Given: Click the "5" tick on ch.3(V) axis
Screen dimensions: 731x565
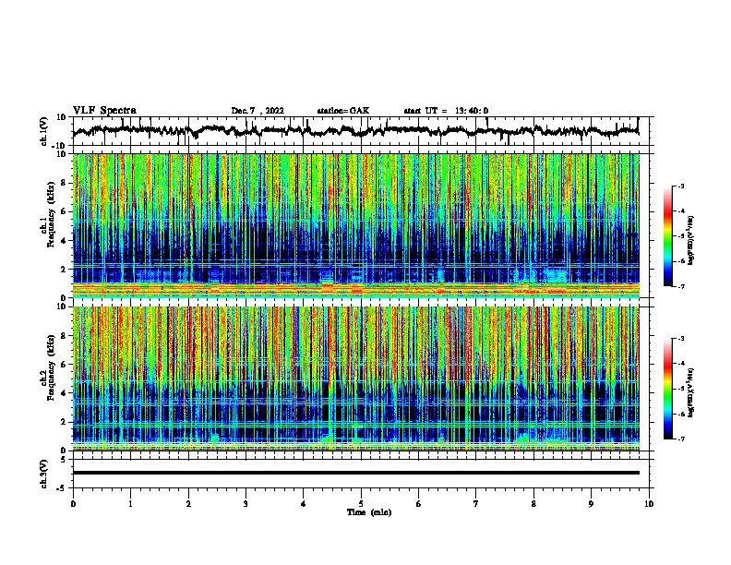Looking at the screenshot, I should pyautogui.click(x=65, y=459).
